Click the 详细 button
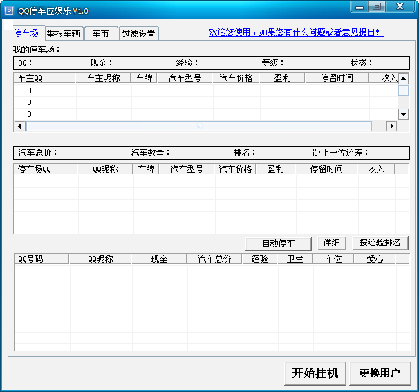The height and width of the screenshot is (392, 419). [x=332, y=243]
